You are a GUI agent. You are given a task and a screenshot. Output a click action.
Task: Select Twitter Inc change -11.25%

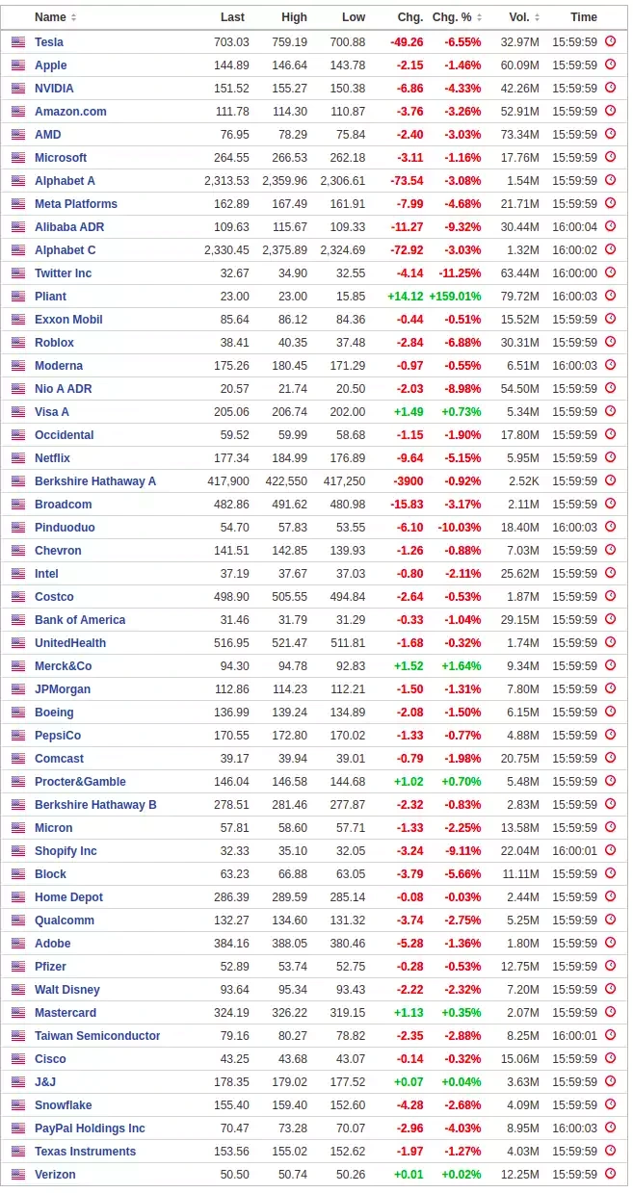460,273
